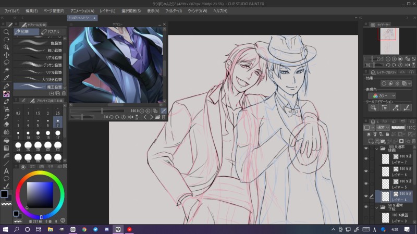Open the 表現色 color mode dropdown
Image resolution: width=417 pixels, height=234 pixels.
pos(382,96)
